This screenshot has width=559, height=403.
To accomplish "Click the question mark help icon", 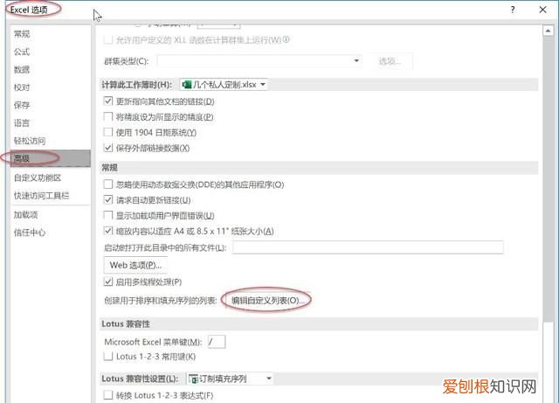I will click(x=513, y=10).
